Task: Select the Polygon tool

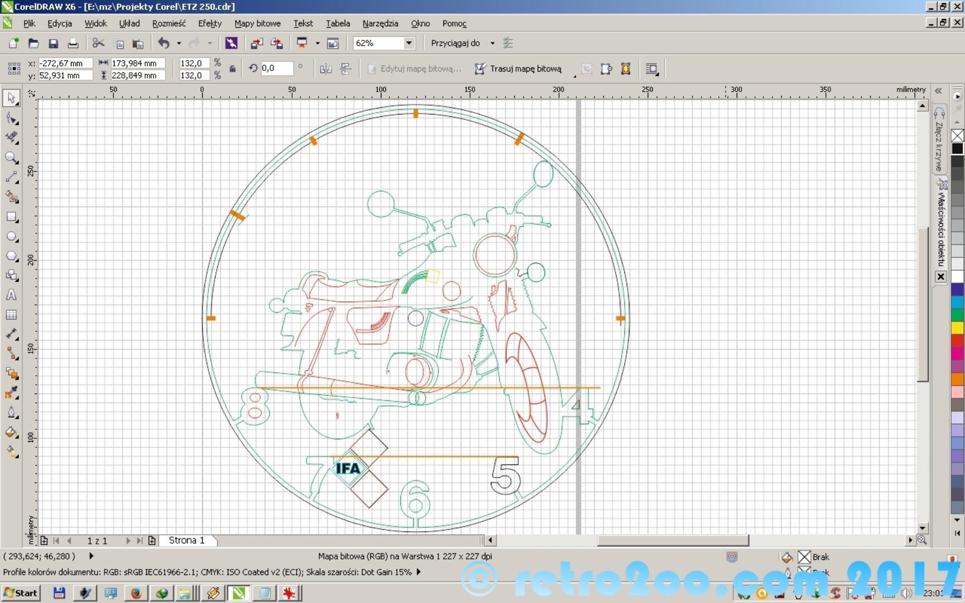Action: (x=11, y=256)
